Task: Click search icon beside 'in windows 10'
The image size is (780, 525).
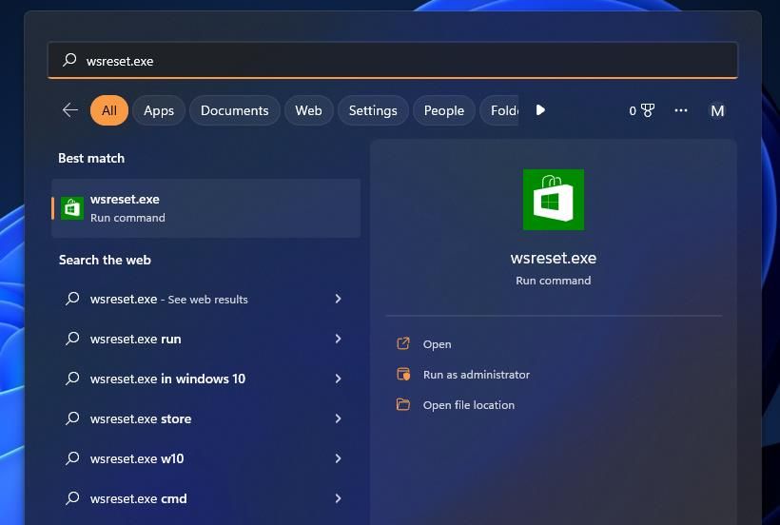Action: [x=72, y=379]
